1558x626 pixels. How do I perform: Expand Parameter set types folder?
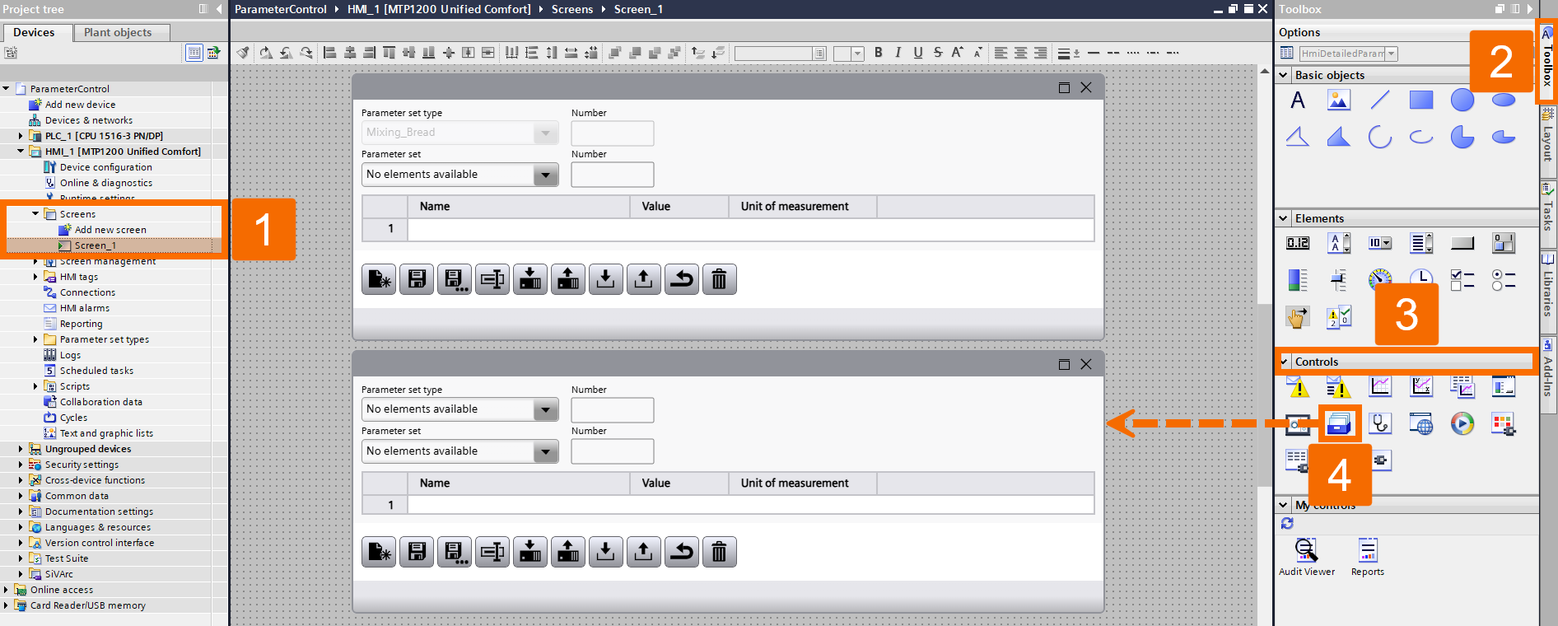pos(35,339)
